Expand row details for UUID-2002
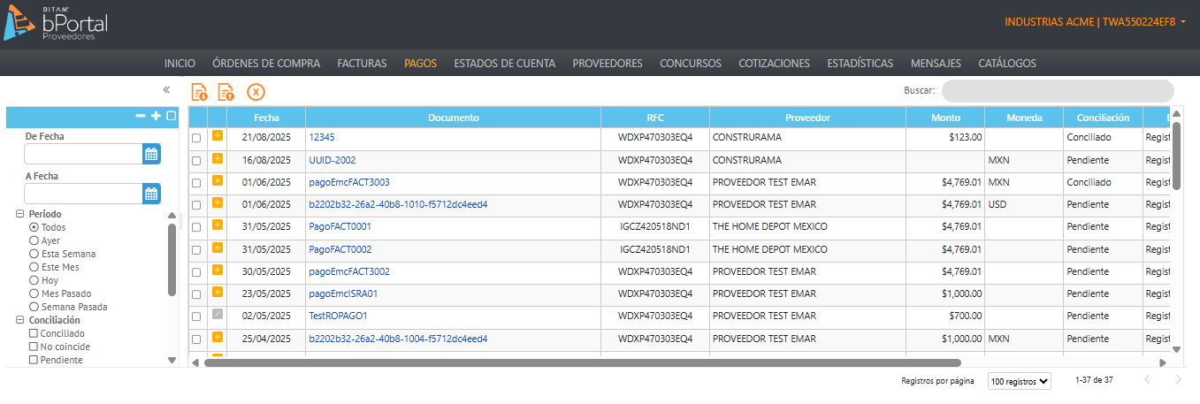 click(x=218, y=158)
